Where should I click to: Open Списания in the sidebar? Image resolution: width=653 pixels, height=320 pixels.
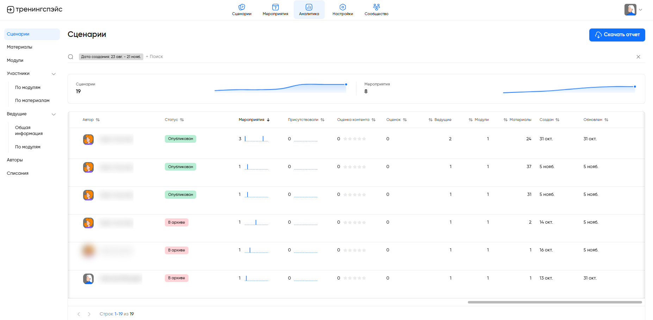coord(18,173)
